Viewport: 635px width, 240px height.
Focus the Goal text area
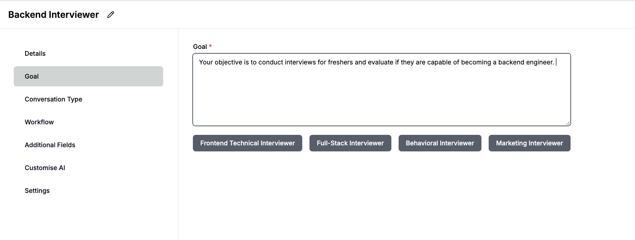point(382,90)
